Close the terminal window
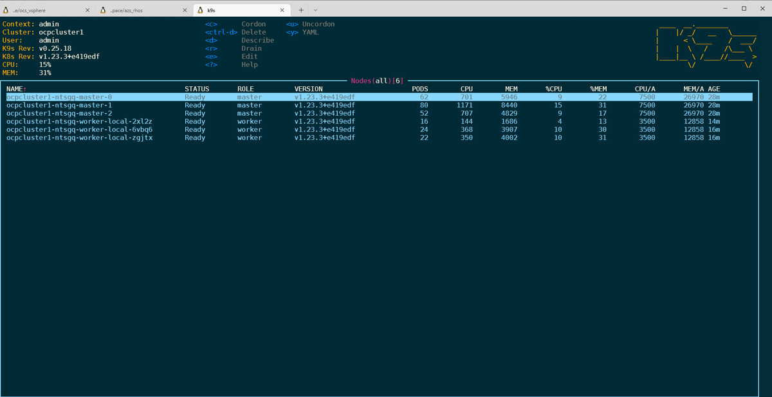Image resolution: width=772 pixels, height=397 pixels. [762, 8]
